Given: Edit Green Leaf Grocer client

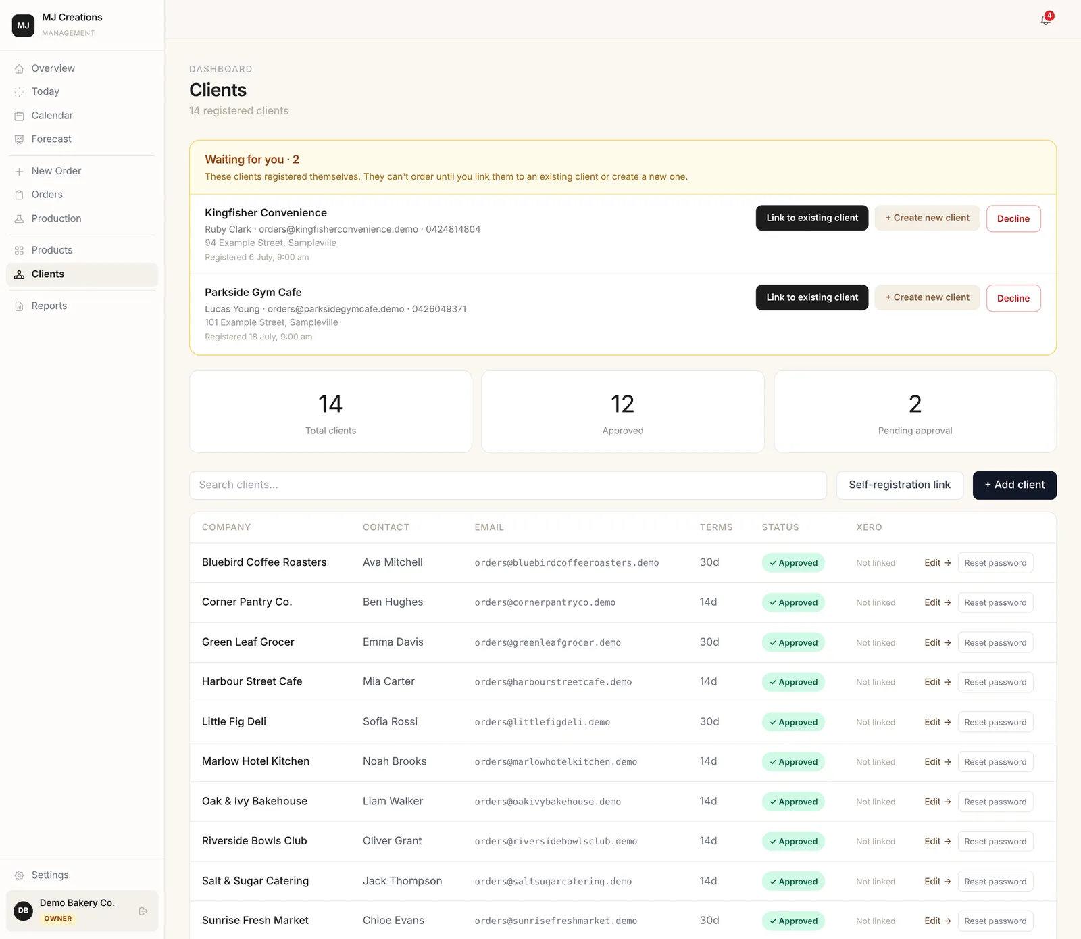Looking at the screenshot, I should pyautogui.click(x=938, y=643).
